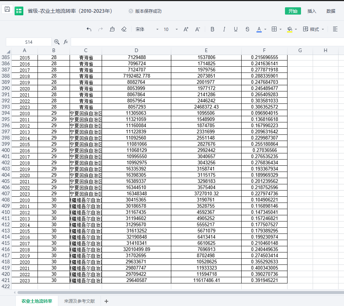Expand the 样式 styles dropdown
Viewport: 344px width, 306px height.
[313, 29]
